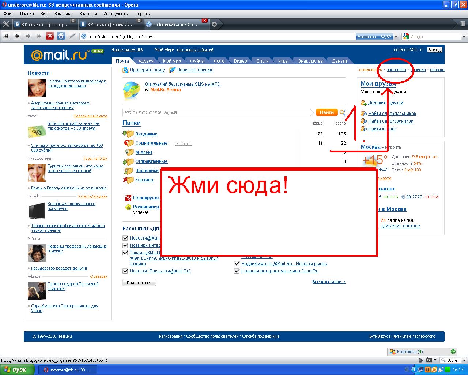468x375 pixels.
Task: Click the Отправленные folder icon
Action: click(x=129, y=161)
